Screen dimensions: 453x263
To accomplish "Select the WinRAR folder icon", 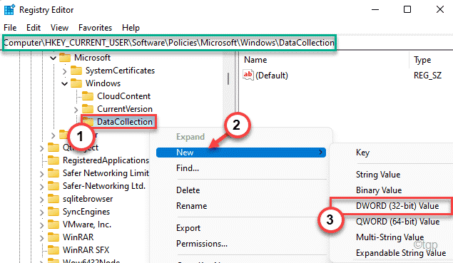I will tap(54, 237).
